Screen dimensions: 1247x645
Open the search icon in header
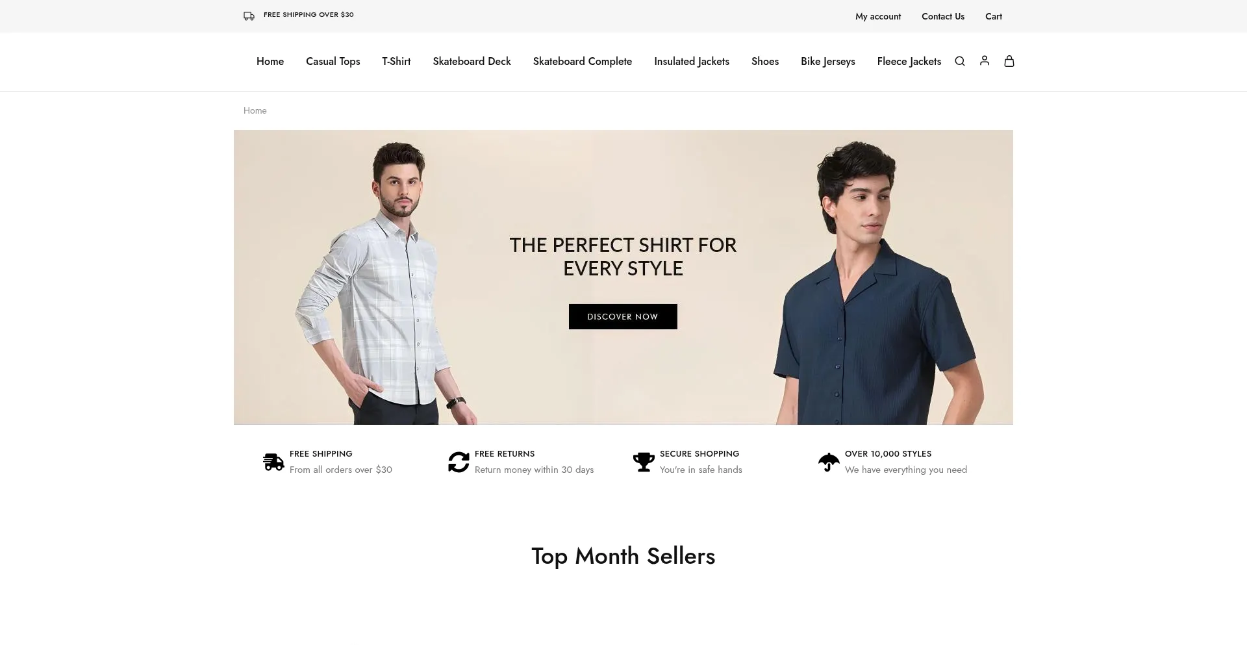coord(959,61)
